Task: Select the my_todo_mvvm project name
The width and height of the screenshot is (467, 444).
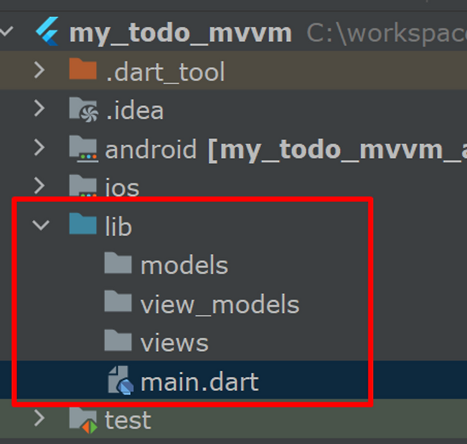Action: point(181,34)
